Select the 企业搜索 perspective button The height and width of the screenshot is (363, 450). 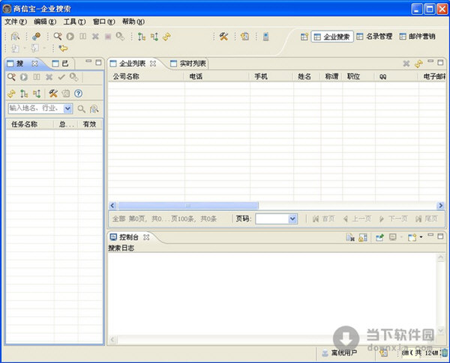(332, 37)
